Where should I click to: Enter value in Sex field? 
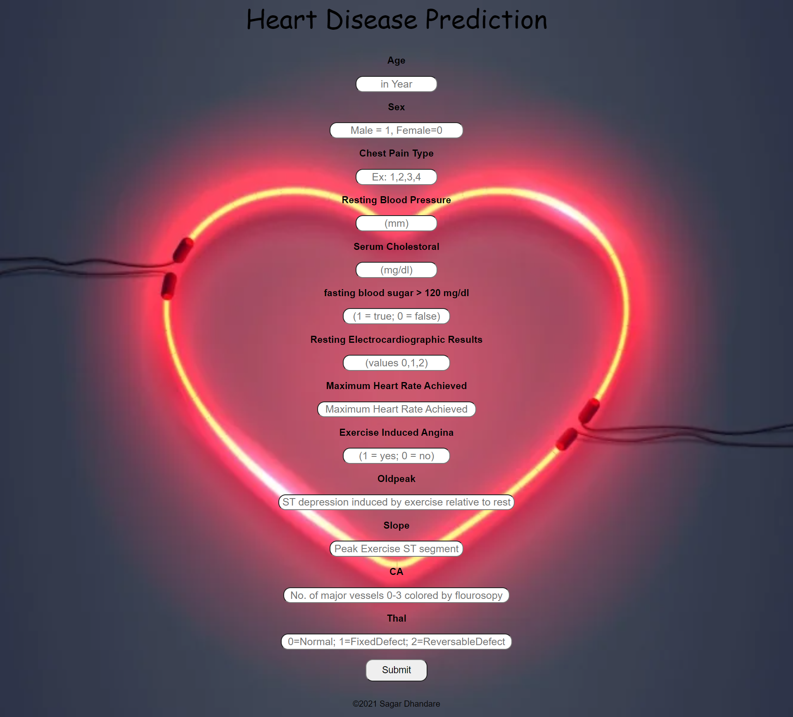coord(396,130)
